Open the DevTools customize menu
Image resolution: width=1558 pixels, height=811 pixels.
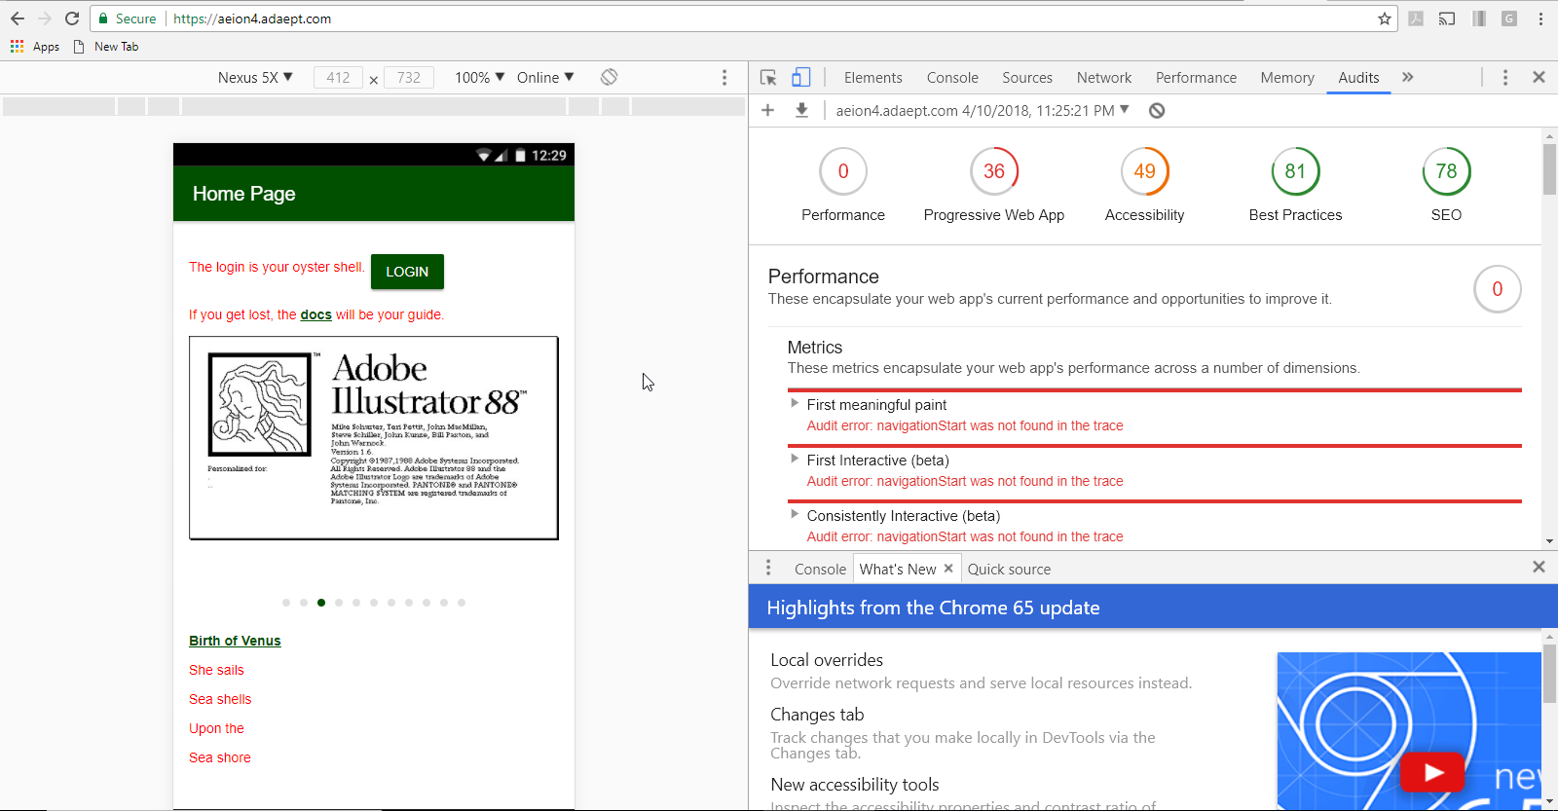1505,77
